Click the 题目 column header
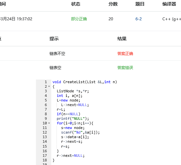 [x=140, y=4]
